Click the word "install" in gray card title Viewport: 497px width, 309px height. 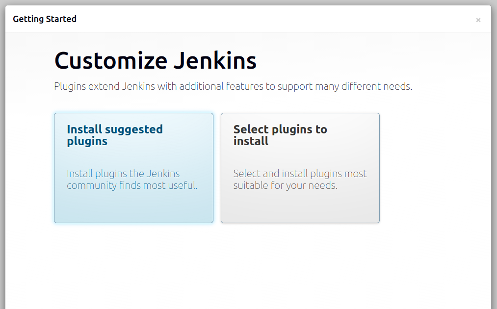(x=251, y=141)
